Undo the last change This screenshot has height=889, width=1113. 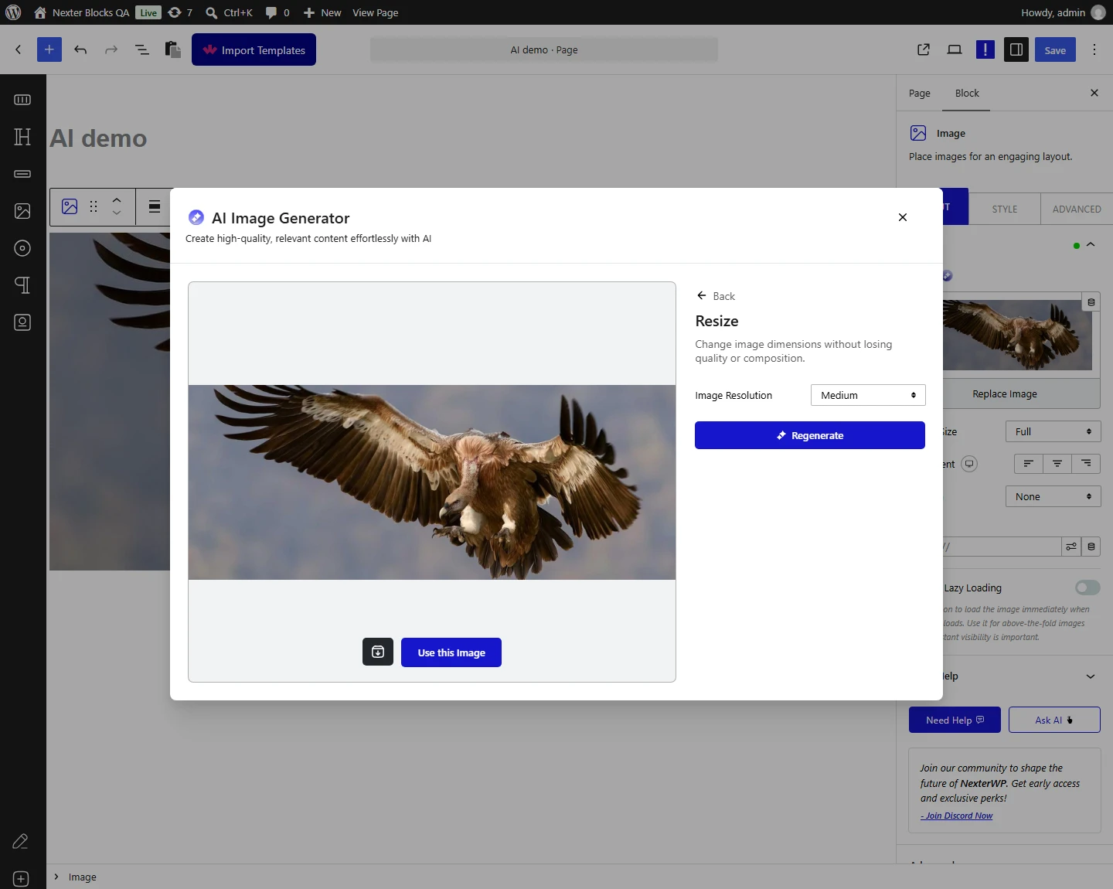80,49
